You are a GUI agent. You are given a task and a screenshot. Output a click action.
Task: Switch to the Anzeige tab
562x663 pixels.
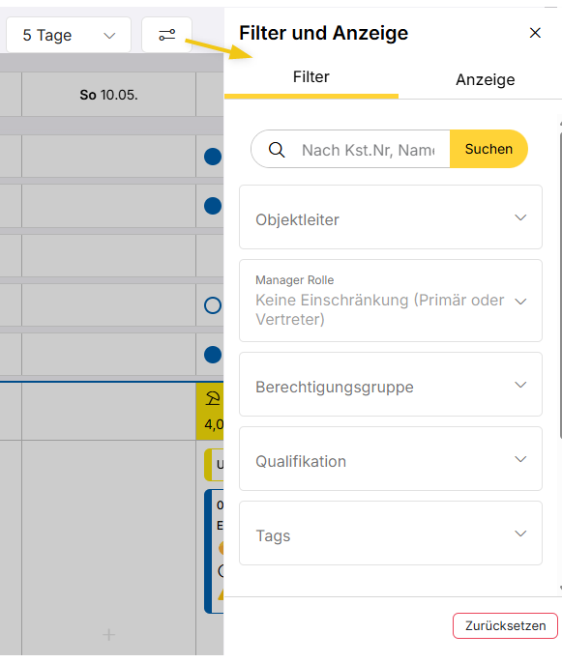(485, 79)
